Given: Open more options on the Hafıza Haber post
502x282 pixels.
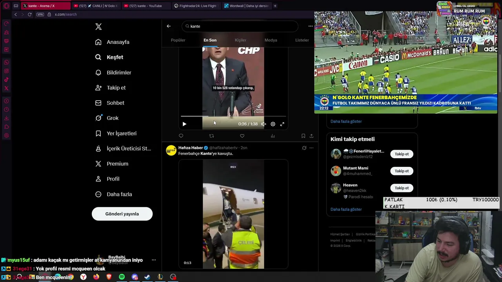Looking at the screenshot, I should (x=311, y=148).
